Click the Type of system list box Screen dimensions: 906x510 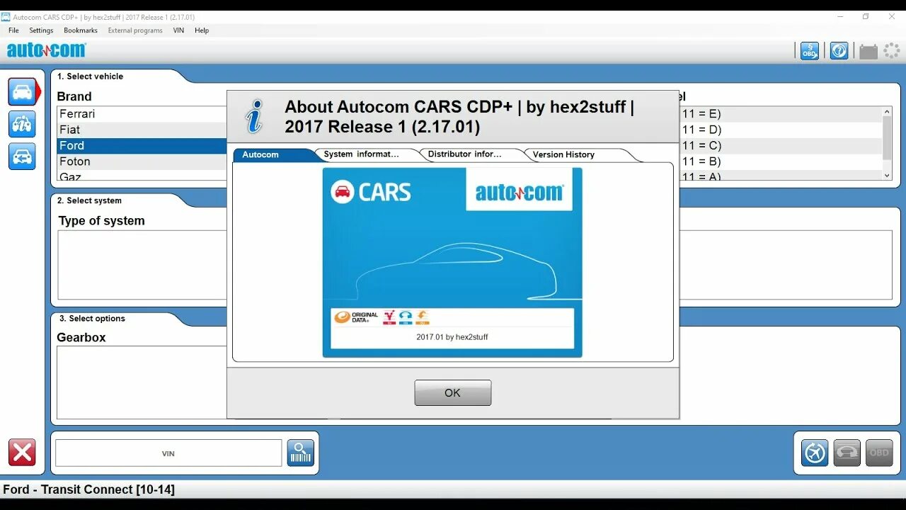click(x=142, y=265)
